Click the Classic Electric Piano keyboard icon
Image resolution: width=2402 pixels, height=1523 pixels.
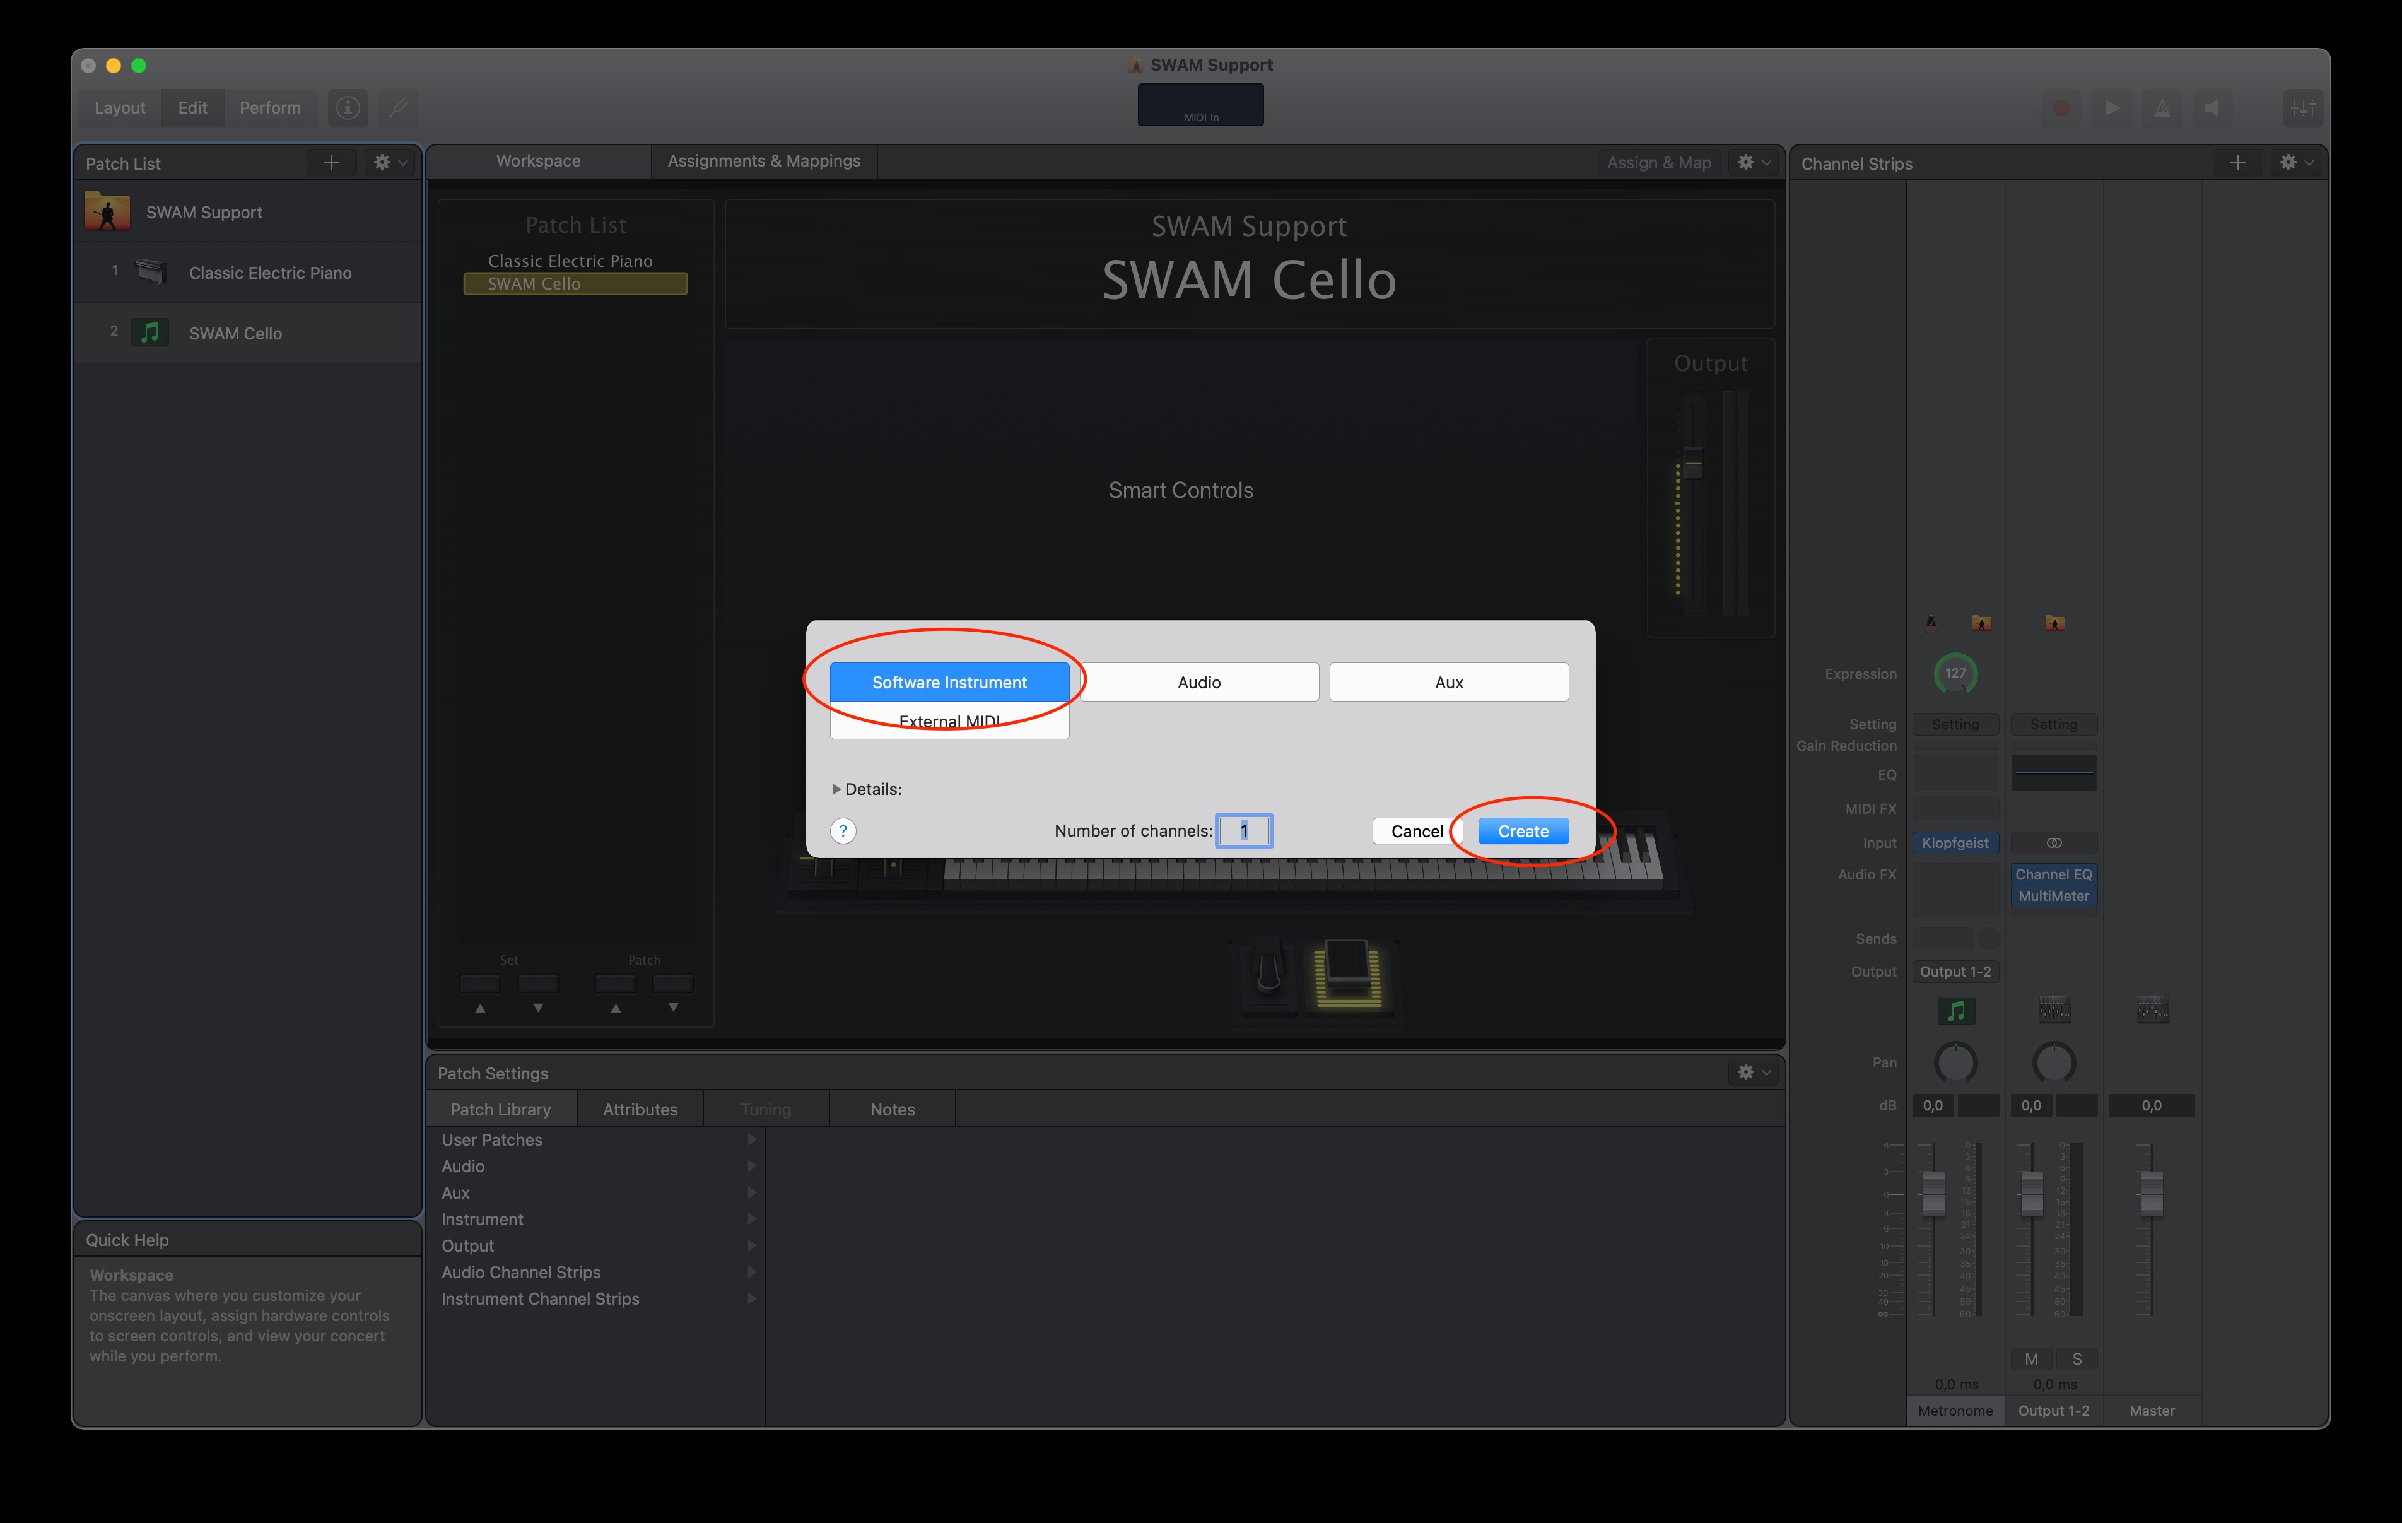pos(151,271)
